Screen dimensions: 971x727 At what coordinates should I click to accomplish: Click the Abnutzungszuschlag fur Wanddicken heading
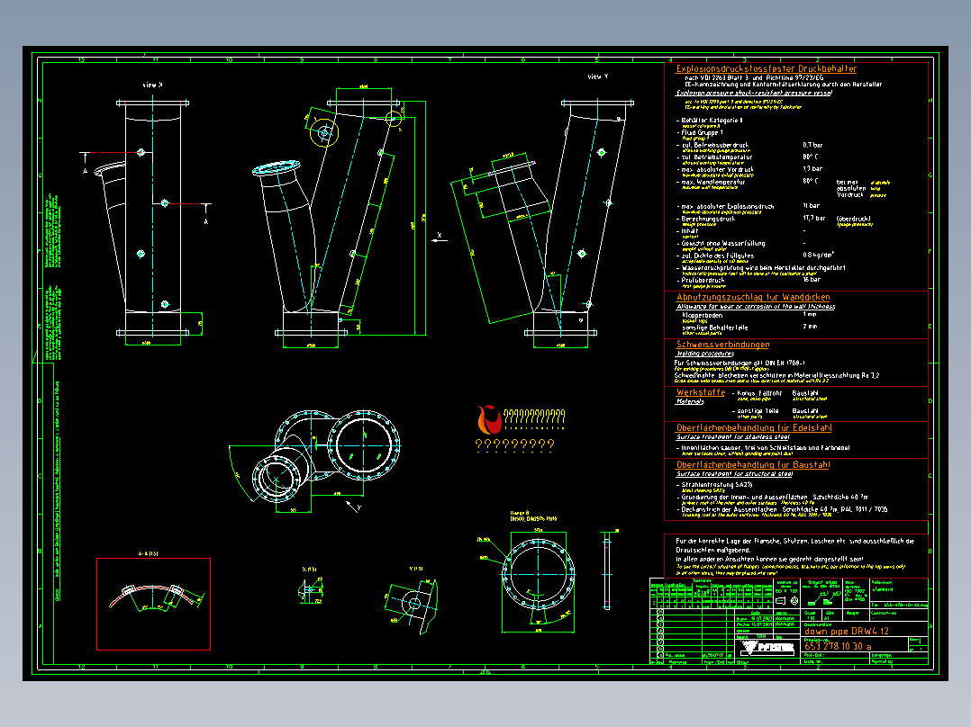753,297
